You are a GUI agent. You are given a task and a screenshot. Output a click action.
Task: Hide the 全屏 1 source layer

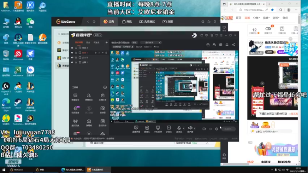[72, 62]
